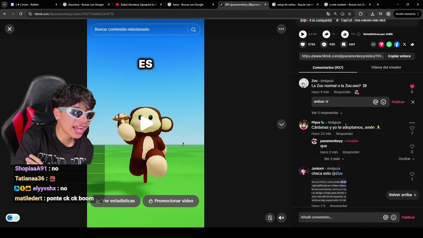The width and height of the screenshot is (423, 238).
Task: Open image attached in Juniorrr's comment
Action: point(329,191)
